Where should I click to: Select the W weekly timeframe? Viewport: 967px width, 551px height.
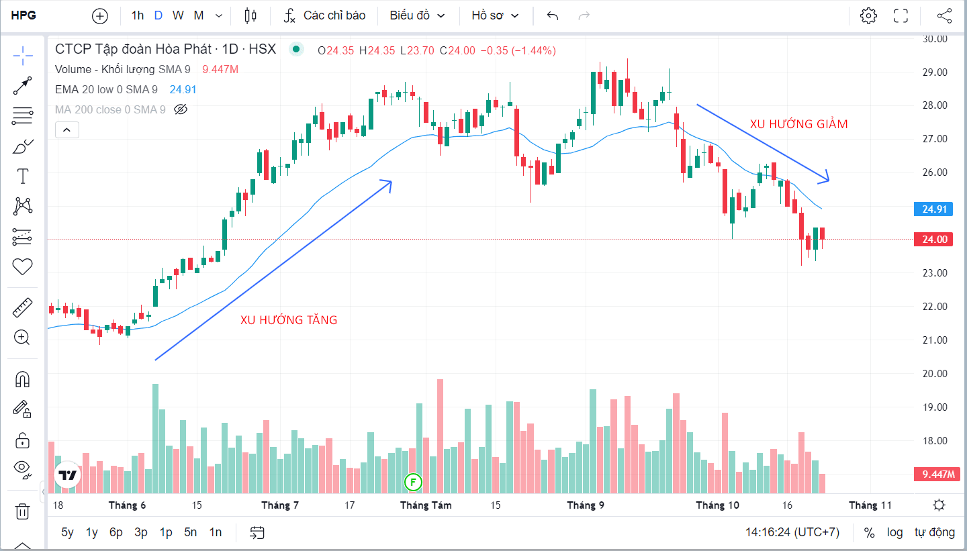point(177,15)
